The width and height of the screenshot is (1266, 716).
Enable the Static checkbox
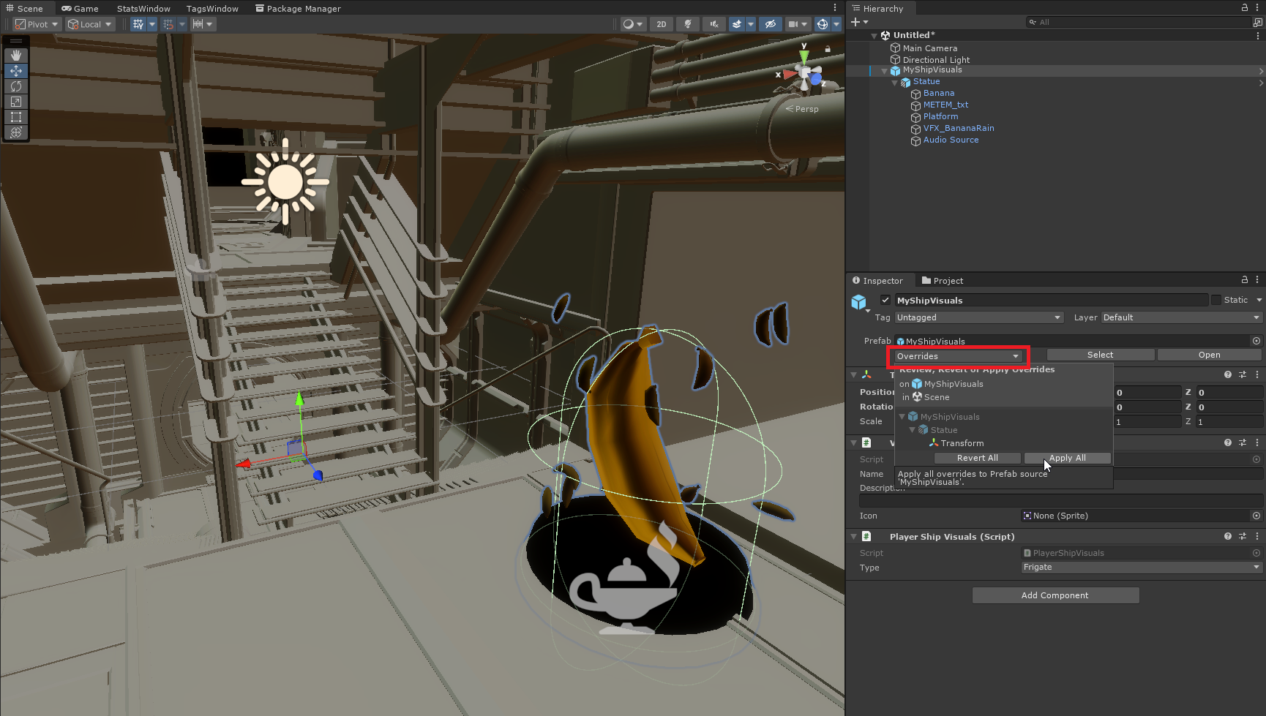coord(1216,300)
